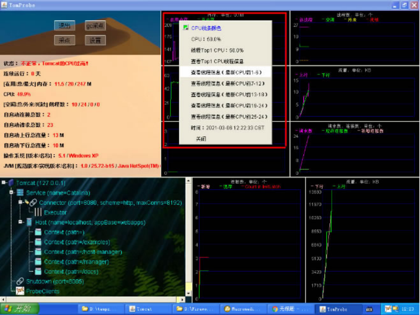Click the icon of Context (path=/host-manager)
420x315 pixels.
point(38,252)
